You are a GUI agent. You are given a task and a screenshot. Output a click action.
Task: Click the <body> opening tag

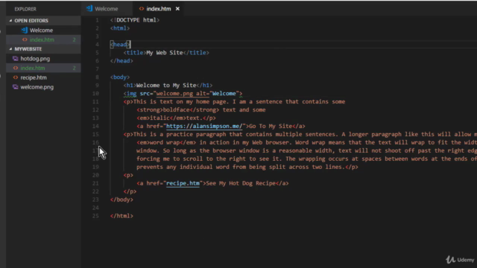[x=120, y=77]
